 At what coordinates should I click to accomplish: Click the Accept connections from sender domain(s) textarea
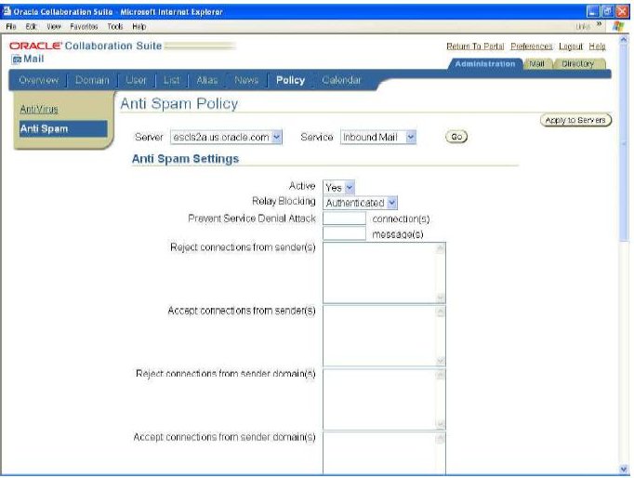(384, 453)
